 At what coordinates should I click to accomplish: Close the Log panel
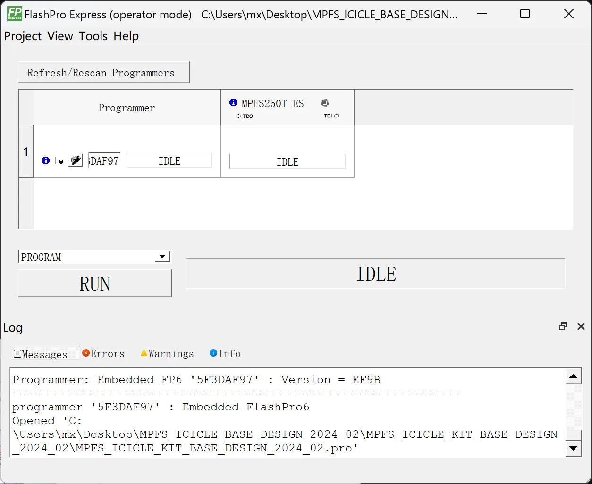(581, 326)
